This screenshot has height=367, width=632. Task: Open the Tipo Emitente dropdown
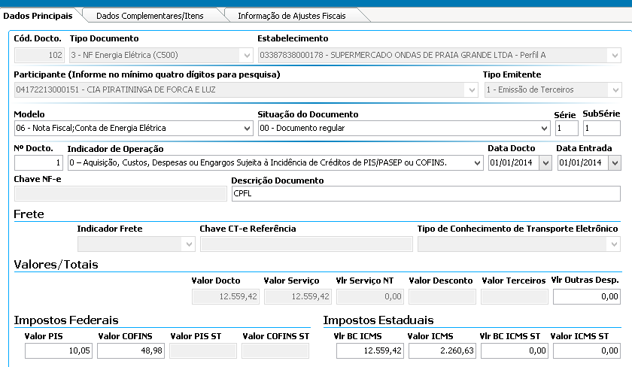614,89
